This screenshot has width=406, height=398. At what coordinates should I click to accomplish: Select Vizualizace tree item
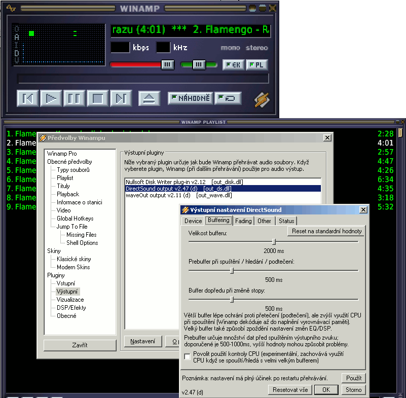point(70,300)
